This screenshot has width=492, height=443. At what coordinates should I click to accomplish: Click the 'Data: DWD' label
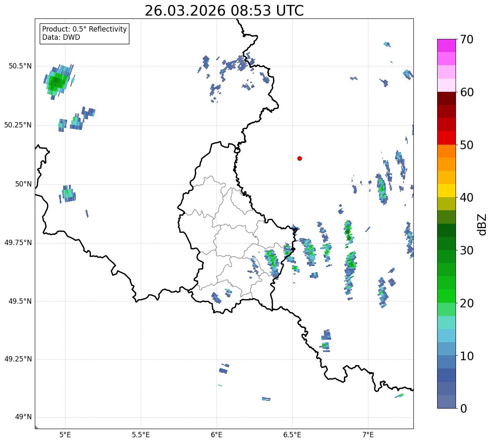61,38
